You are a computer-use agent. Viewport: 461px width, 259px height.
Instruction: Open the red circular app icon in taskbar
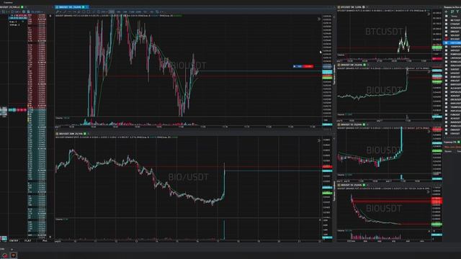pos(5,255)
